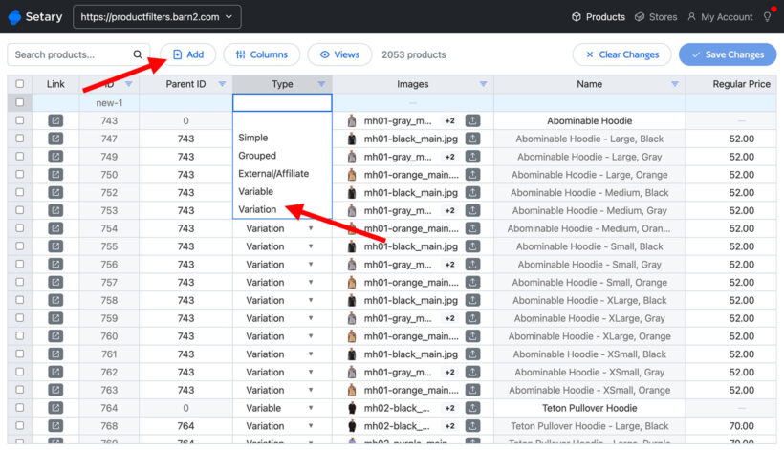Image resolution: width=784 pixels, height=450 pixels.
Task: Click the Teton Pullover Hoodie name cell
Action: click(x=590, y=408)
